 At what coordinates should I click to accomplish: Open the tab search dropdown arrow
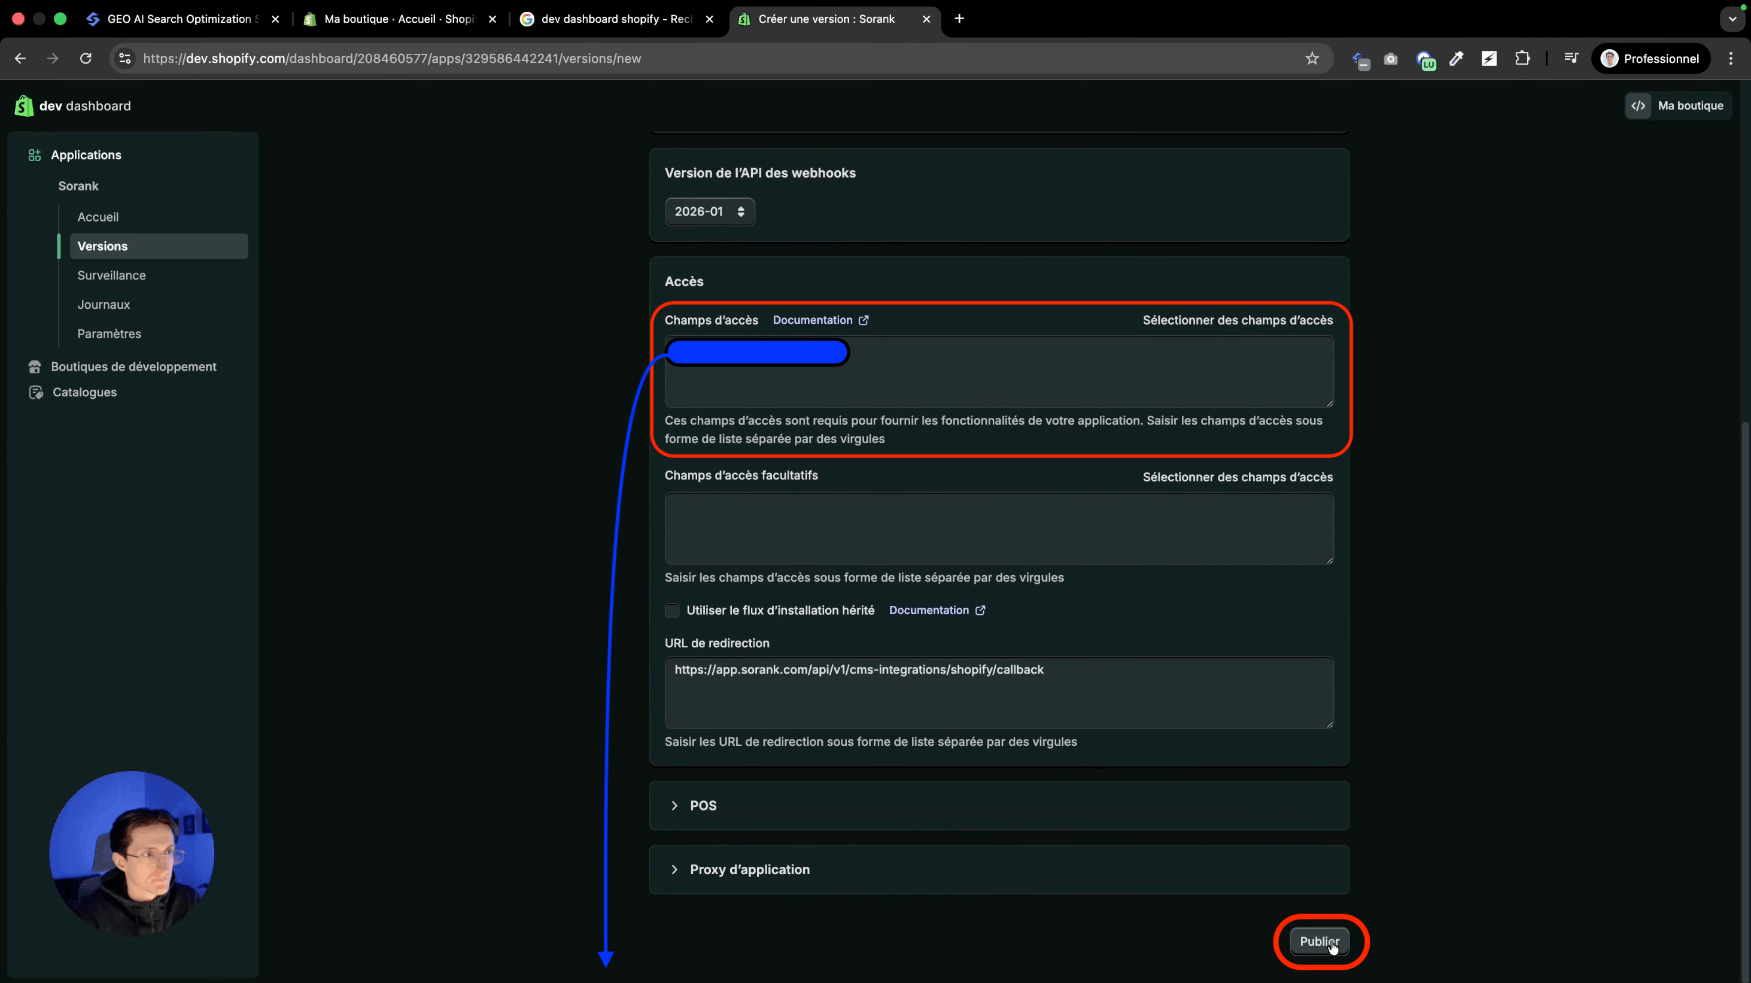click(x=1732, y=19)
